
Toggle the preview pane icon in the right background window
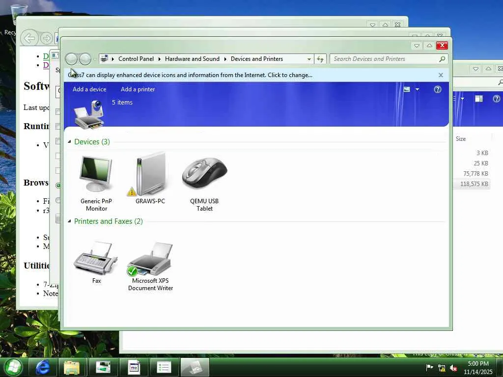tap(479, 99)
